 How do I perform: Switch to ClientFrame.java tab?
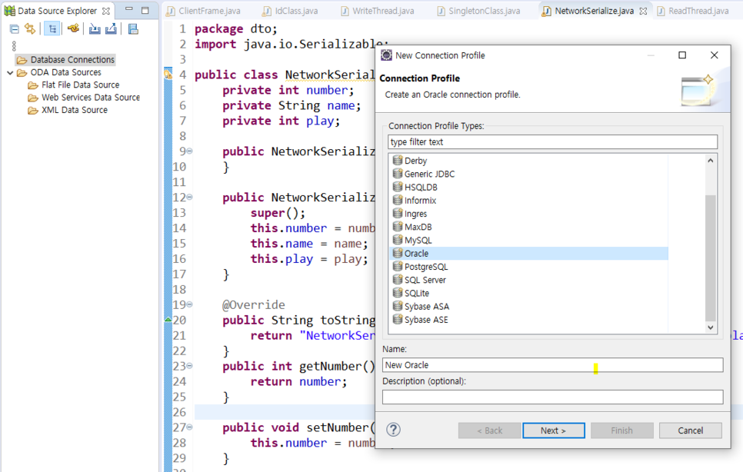204,11
